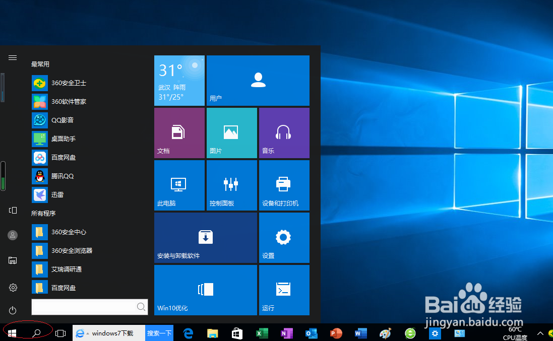The height and width of the screenshot is (341, 553).
Task: Open Word from the taskbar
Action: pyautogui.click(x=360, y=333)
